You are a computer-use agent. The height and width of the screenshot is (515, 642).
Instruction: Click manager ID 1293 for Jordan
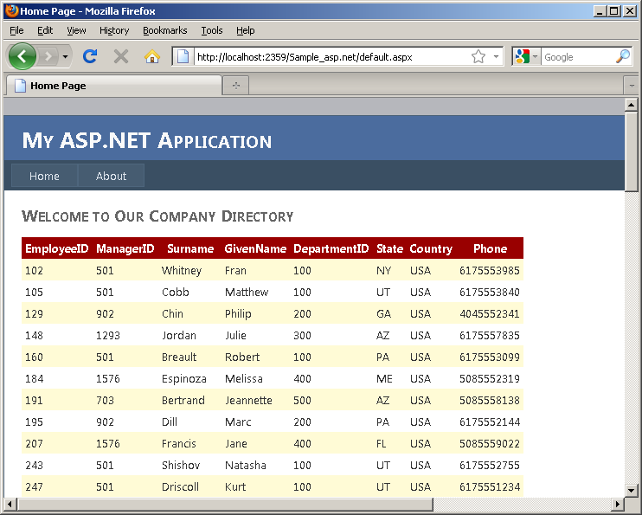click(x=107, y=336)
